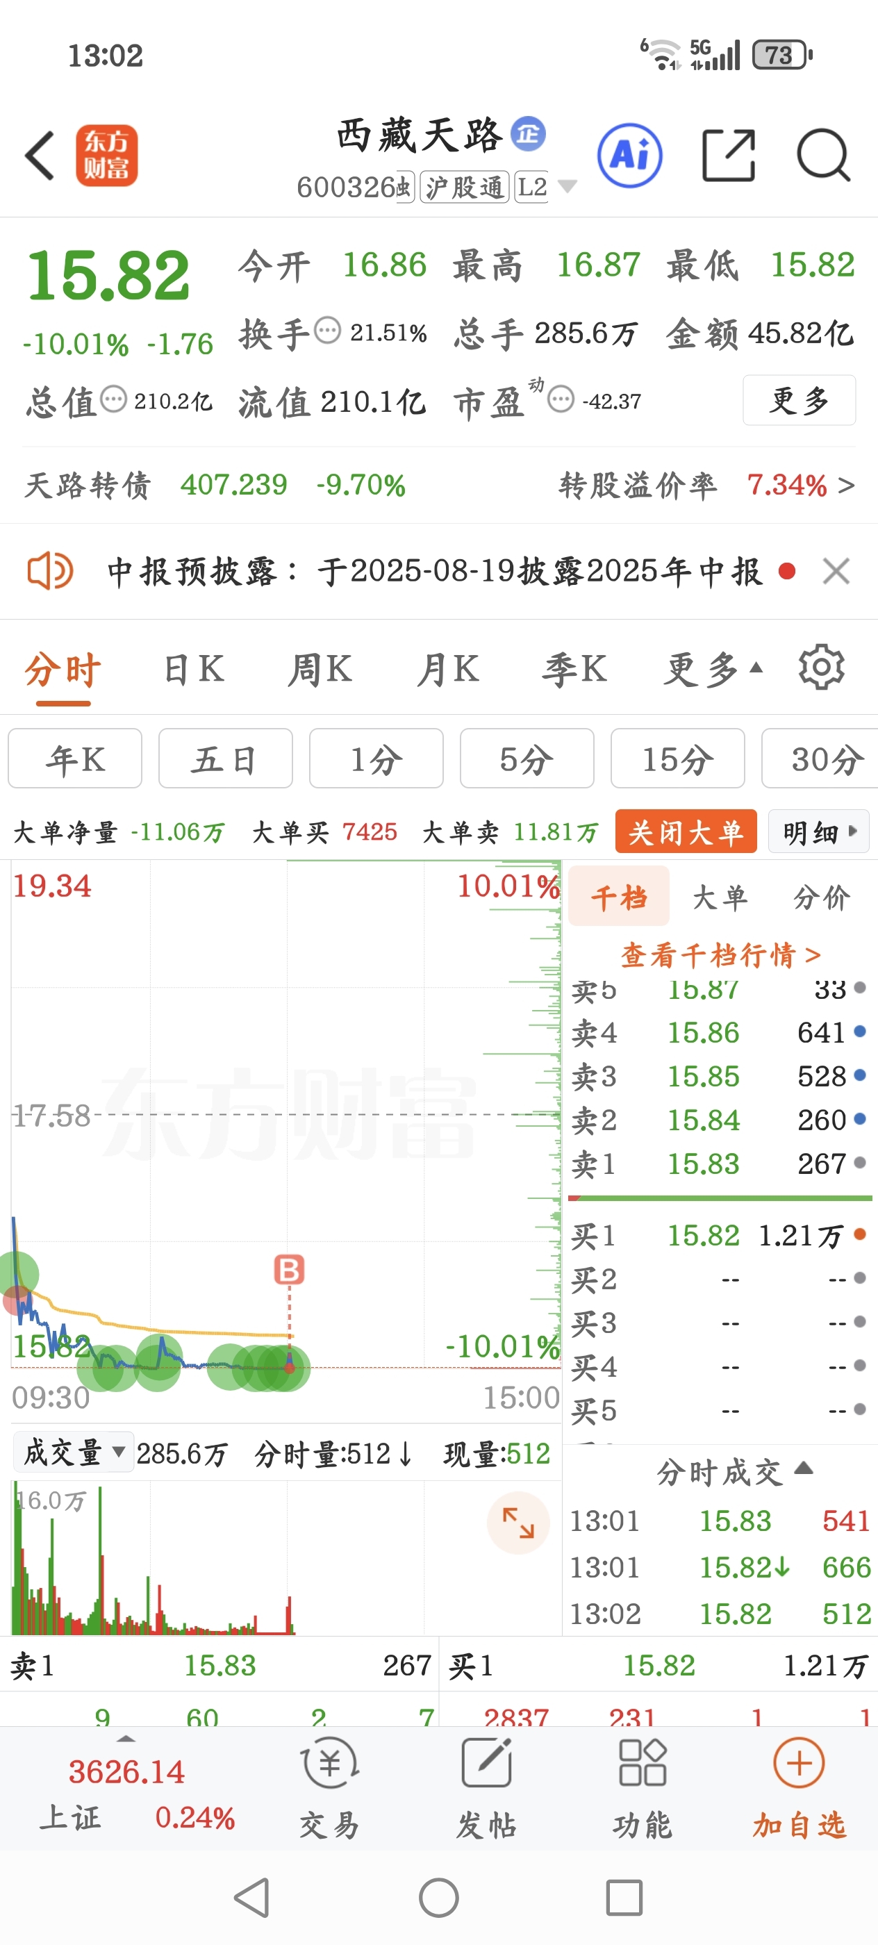
Task: Tap the 沪股通 tag
Action: point(465,186)
